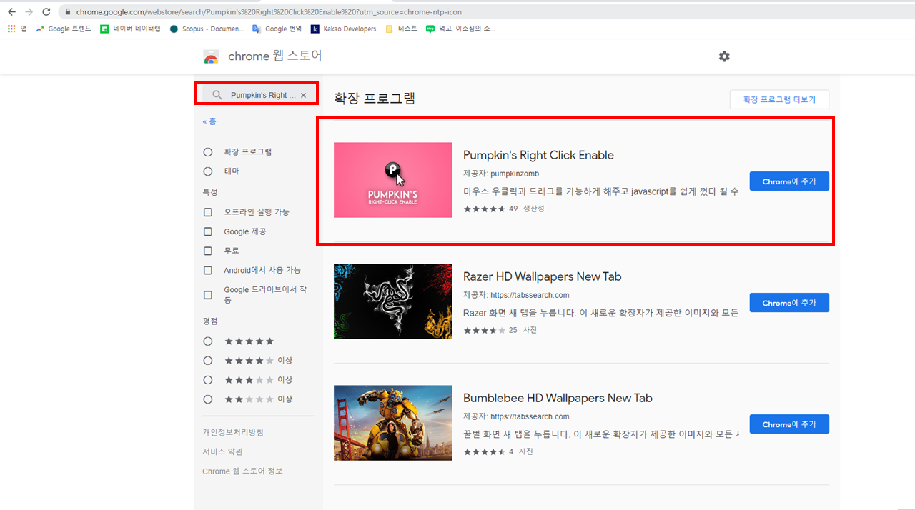Screen dimensions: 915x510
Task: Open the 네이버 데이터랩 bookmark
Action: click(x=130, y=29)
